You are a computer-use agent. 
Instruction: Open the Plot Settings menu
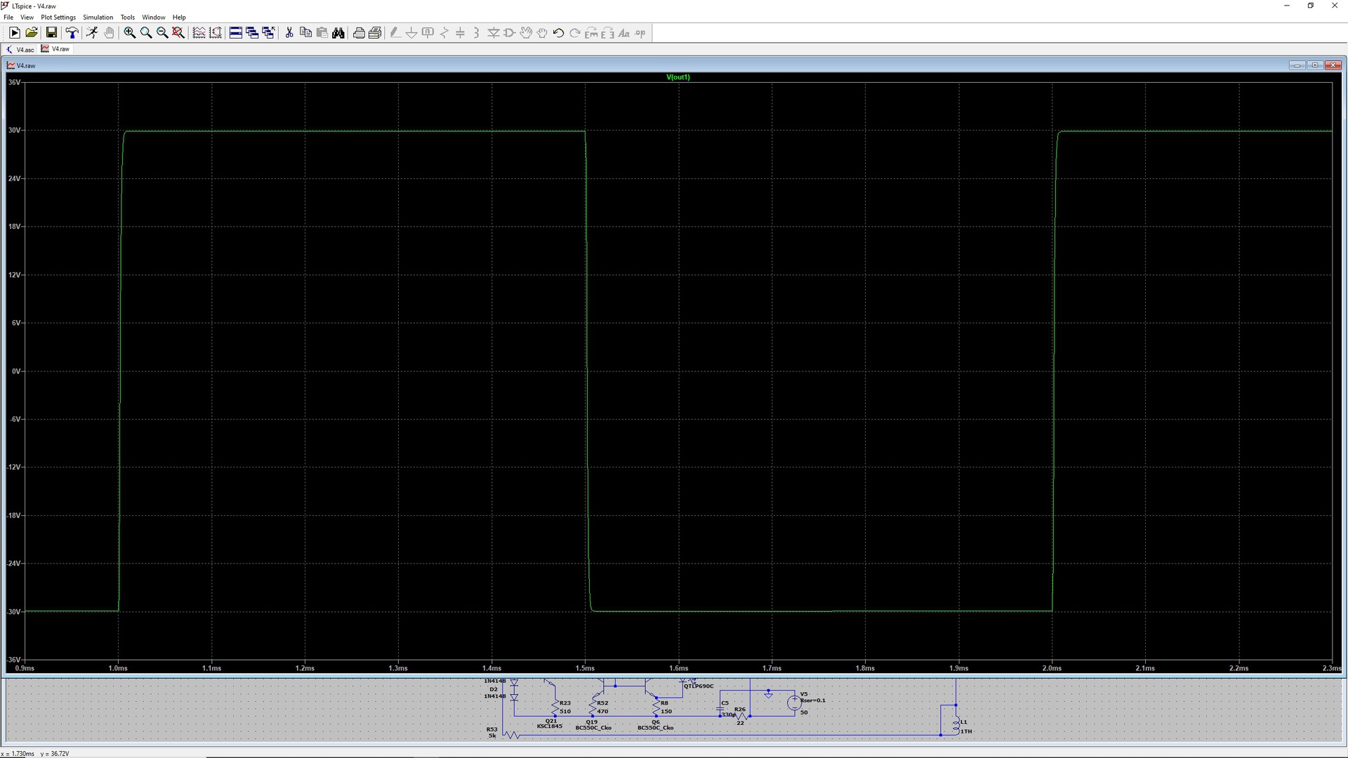click(58, 18)
